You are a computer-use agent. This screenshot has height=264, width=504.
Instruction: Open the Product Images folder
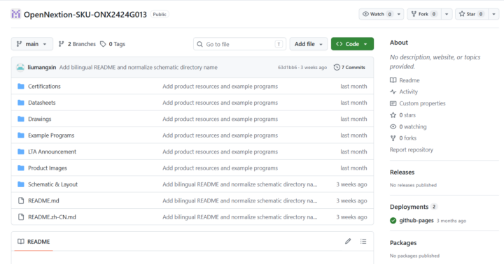pos(48,168)
